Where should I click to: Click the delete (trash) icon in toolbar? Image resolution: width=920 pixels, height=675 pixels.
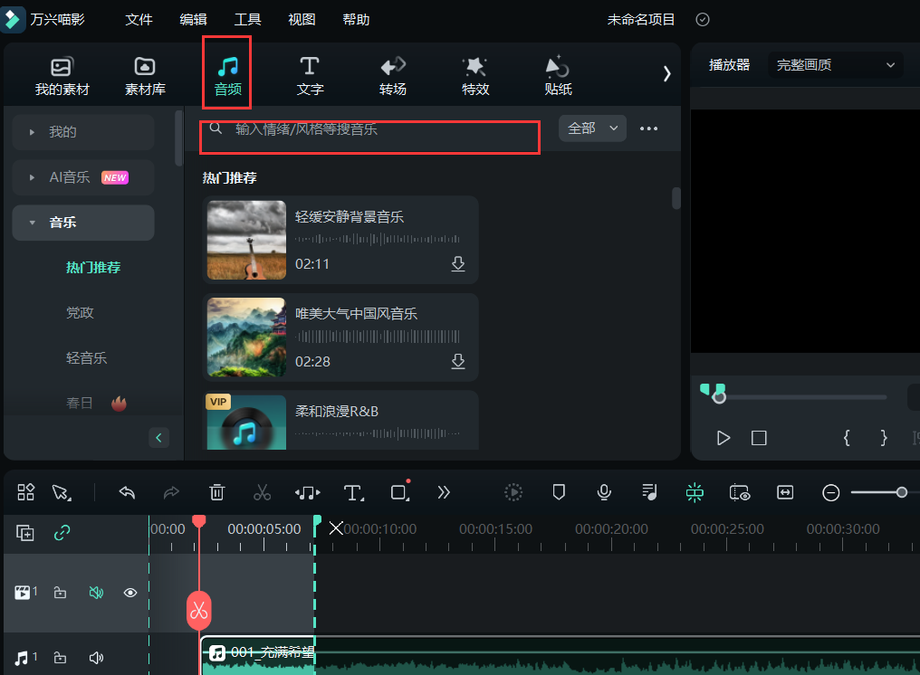(217, 492)
